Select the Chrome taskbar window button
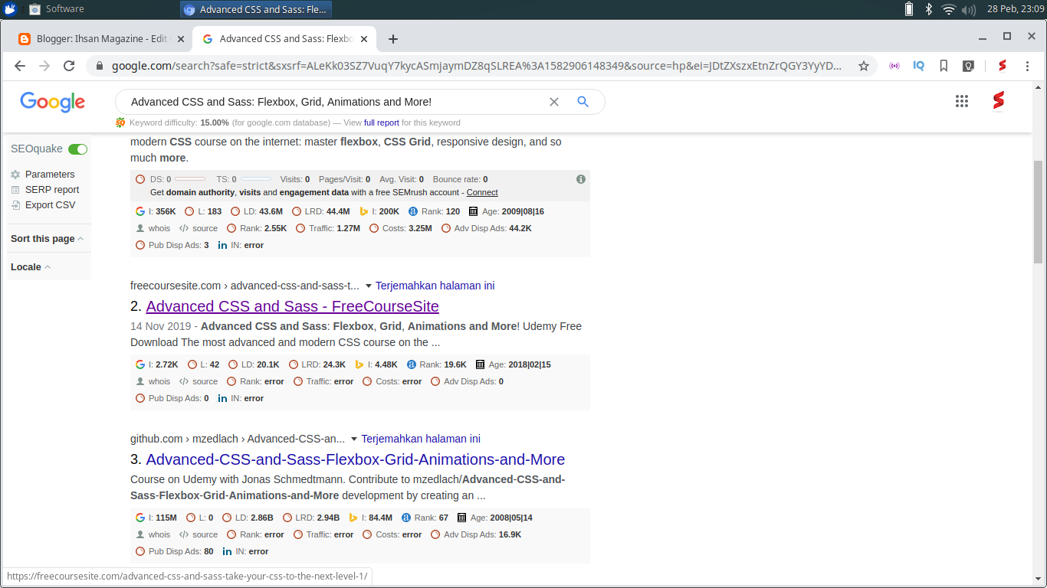1047x588 pixels. pos(257,9)
